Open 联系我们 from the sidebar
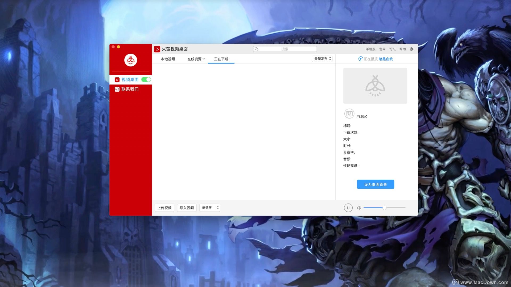Screen dimensions: 511x287 [x=129, y=89]
